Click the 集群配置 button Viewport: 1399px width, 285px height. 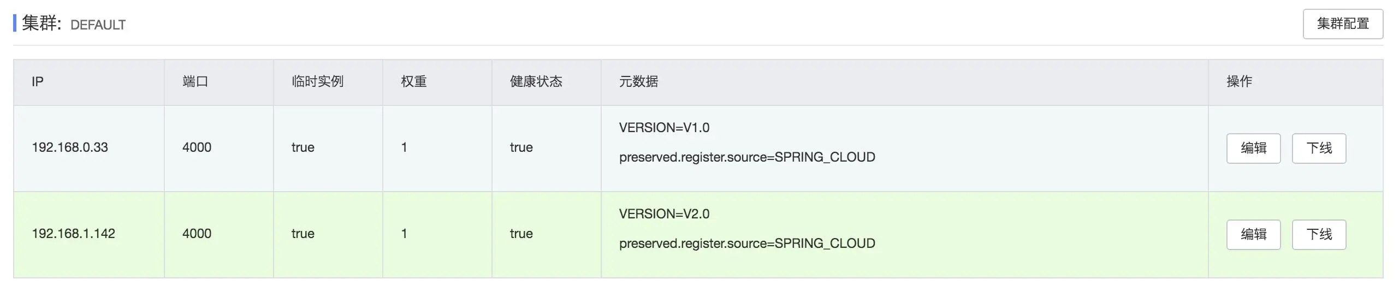tap(1342, 24)
